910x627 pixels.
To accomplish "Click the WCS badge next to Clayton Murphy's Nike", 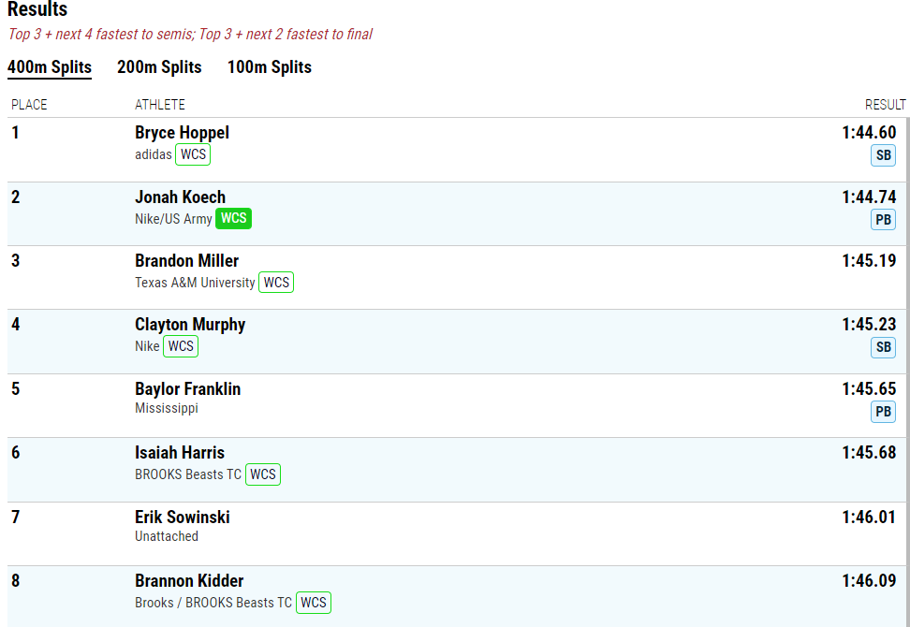I will pyautogui.click(x=181, y=346).
